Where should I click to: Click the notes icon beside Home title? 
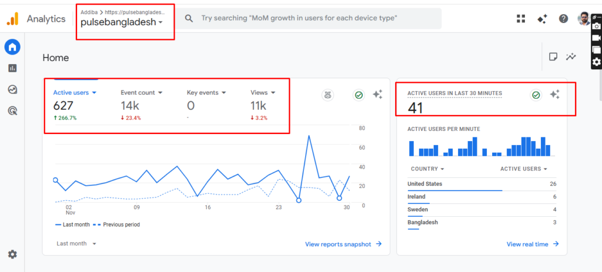pos(553,56)
